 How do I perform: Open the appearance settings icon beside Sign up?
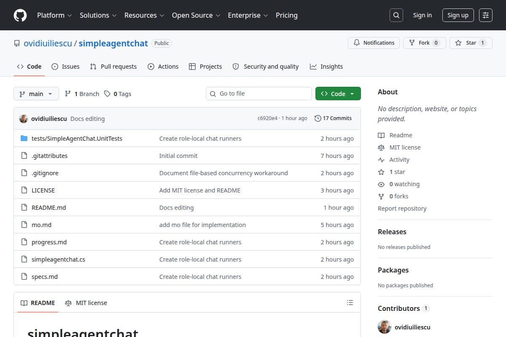(x=486, y=15)
